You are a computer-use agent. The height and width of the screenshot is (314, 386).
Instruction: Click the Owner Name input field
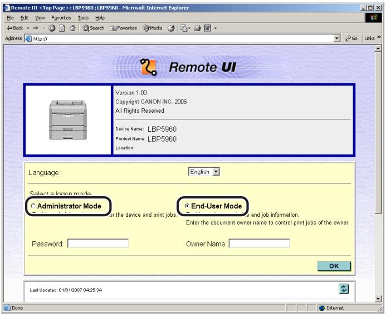(259, 243)
